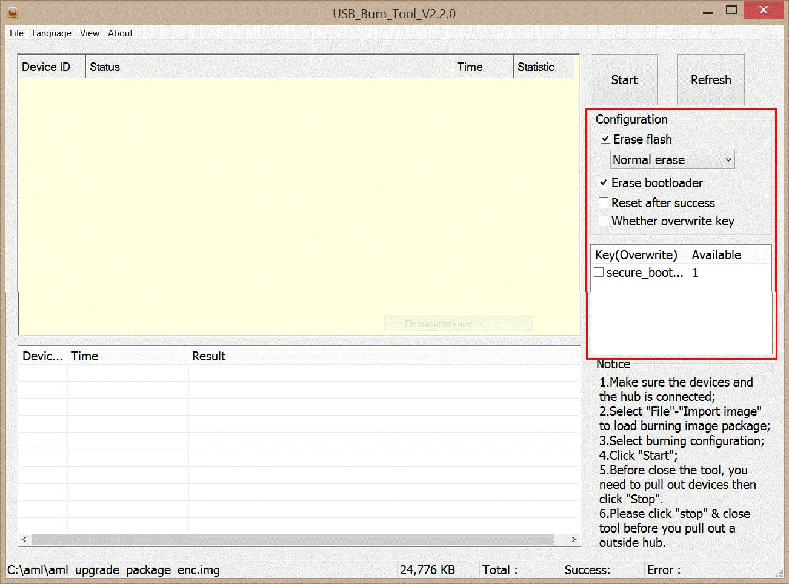Click the USB Burn Tool title bar icon
789x584 pixels.
12,12
